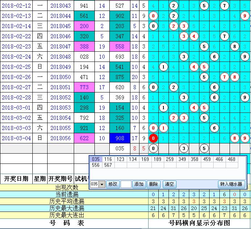Click the 添加 button to add number
Viewport: 251px width, 229px height.
(139, 184)
